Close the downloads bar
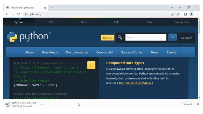 click(198, 104)
